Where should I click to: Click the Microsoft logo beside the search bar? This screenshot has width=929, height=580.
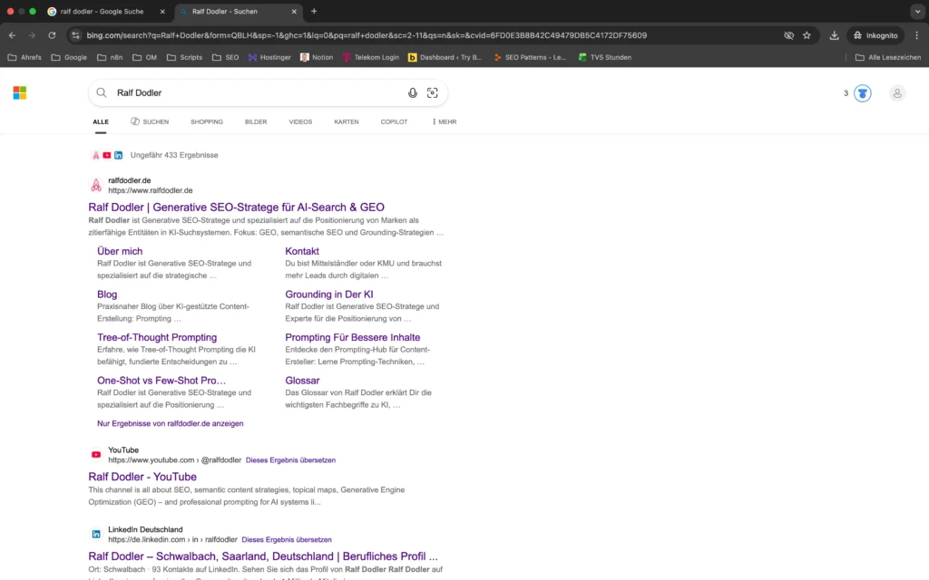tap(19, 92)
